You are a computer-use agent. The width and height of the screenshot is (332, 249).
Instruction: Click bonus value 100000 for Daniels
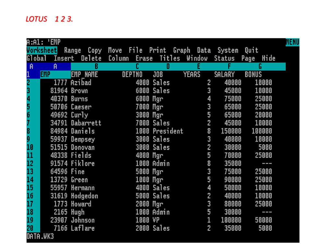click(x=262, y=131)
